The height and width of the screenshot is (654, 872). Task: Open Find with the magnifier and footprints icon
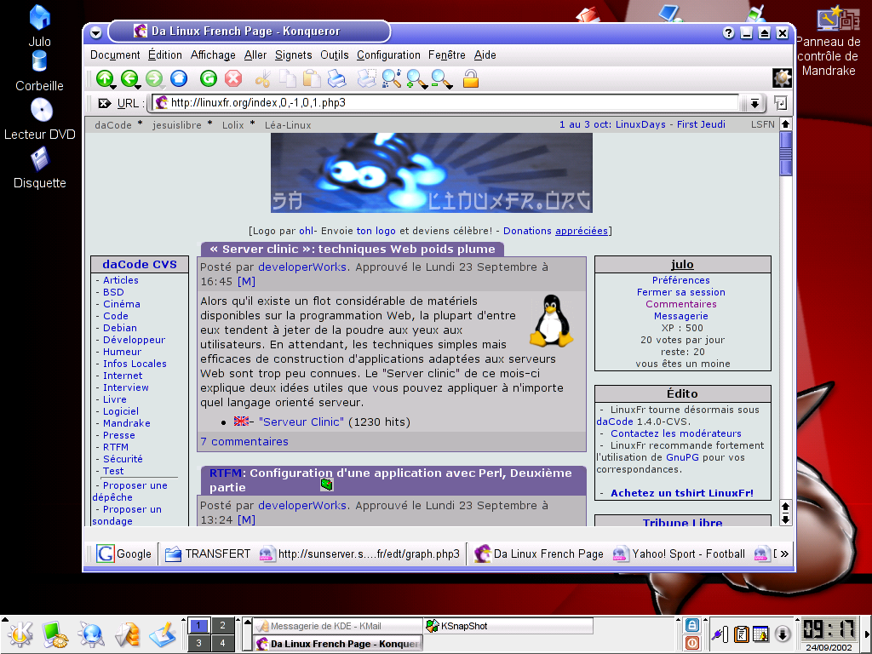392,78
